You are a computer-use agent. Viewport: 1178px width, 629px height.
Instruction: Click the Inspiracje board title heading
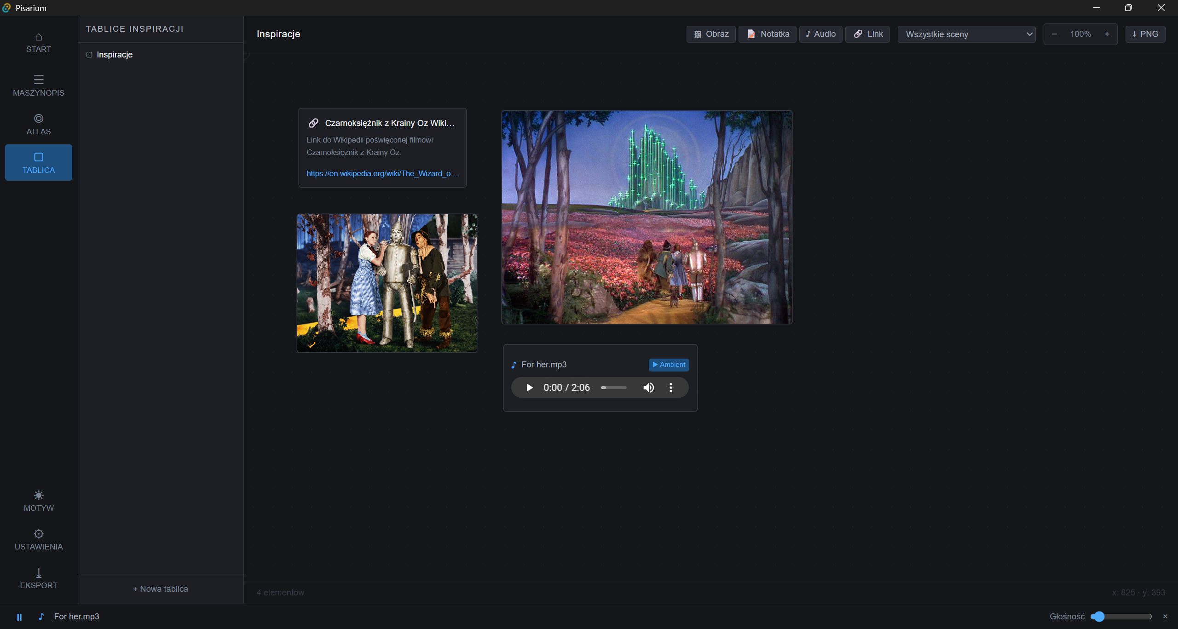pos(278,34)
